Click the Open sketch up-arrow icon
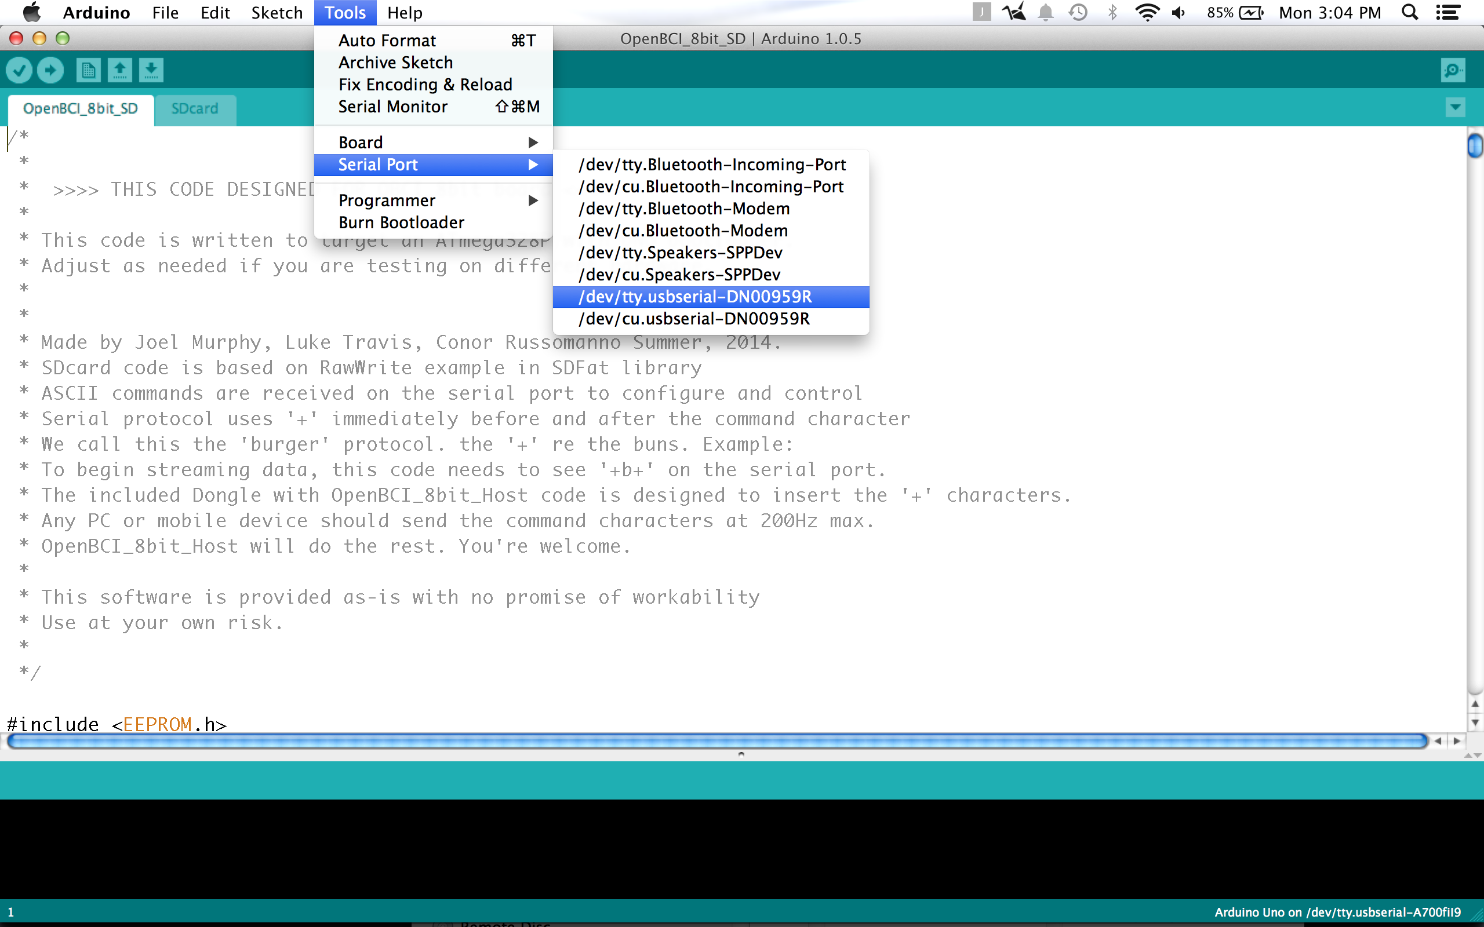The image size is (1484, 927). (x=120, y=70)
